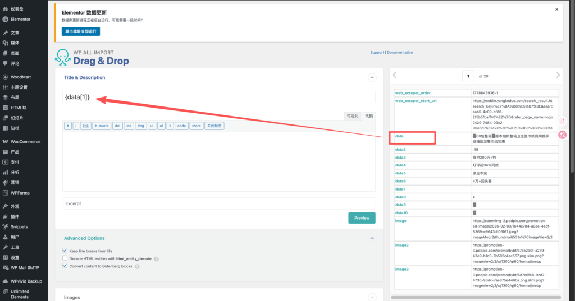Click the 主题设置 sliders icon
Viewport: 575px width, 301px height.
5,87
